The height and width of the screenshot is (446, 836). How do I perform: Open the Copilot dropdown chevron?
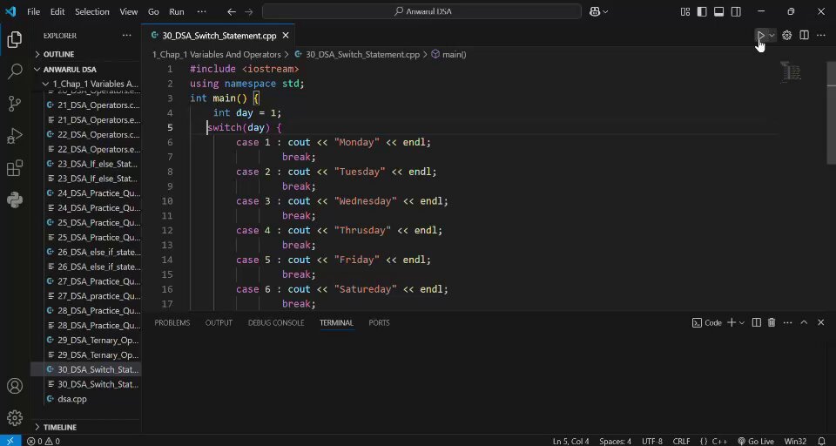(605, 11)
